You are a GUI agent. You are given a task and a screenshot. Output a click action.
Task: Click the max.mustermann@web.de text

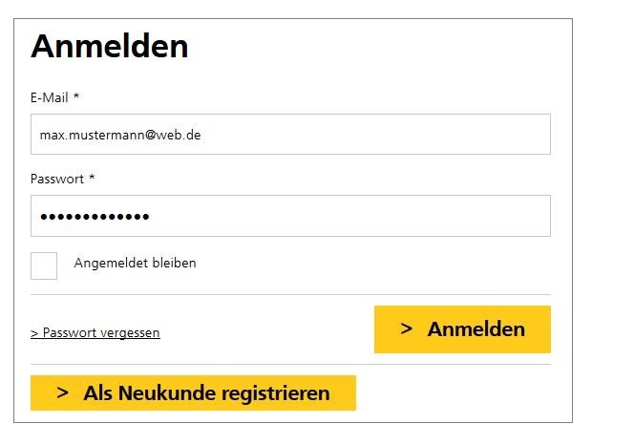click(119, 135)
